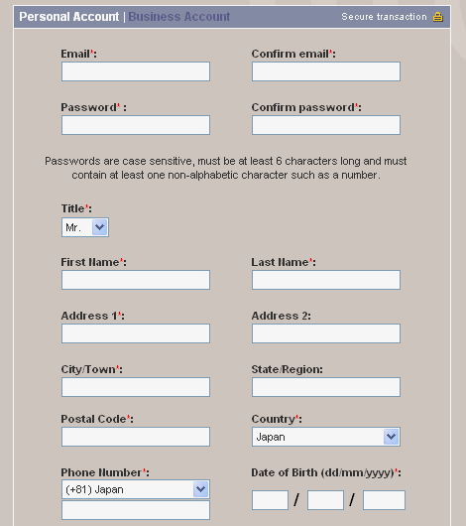Click the State/Region input field
The height and width of the screenshot is (526, 466).
[x=326, y=387]
